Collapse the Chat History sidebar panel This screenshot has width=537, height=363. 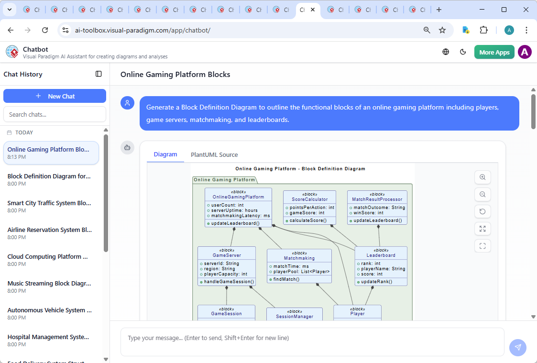click(99, 74)
